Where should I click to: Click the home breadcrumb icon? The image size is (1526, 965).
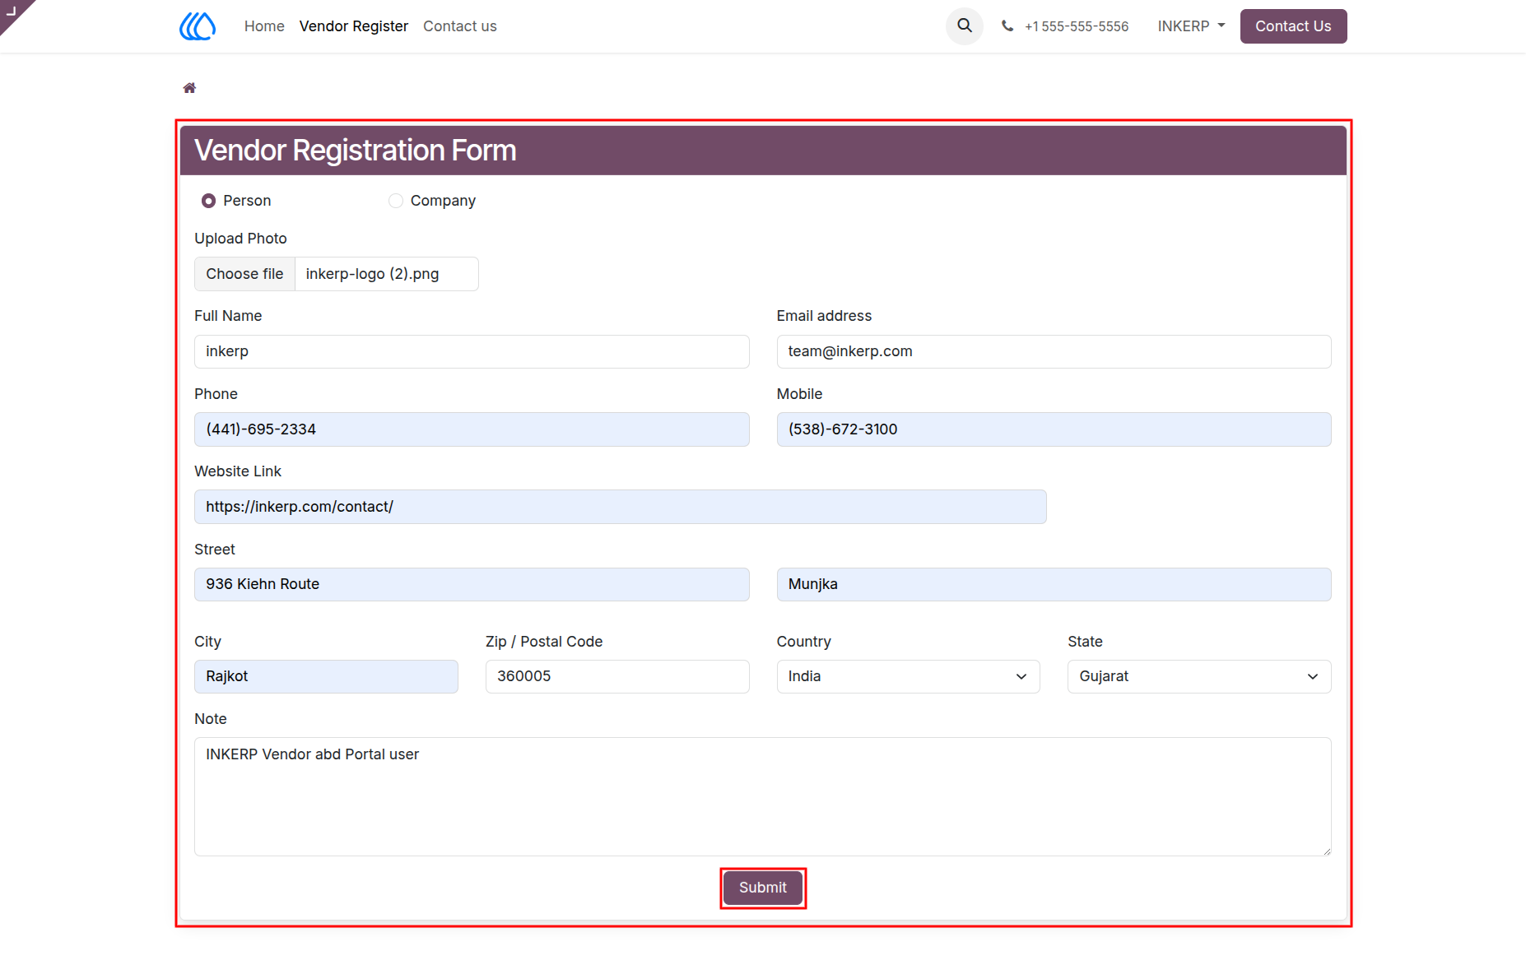(x=189, y=88)
